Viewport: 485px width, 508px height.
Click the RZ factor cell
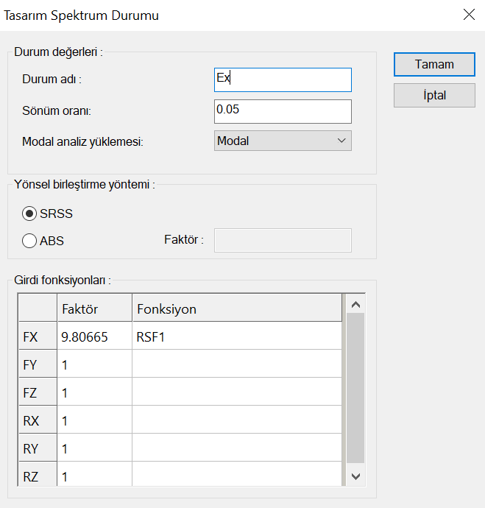point(94,476)
